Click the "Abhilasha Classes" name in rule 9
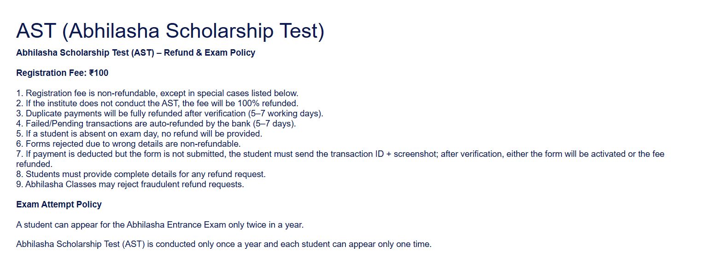This screenshot has height=264, width=708. point(57,184)
